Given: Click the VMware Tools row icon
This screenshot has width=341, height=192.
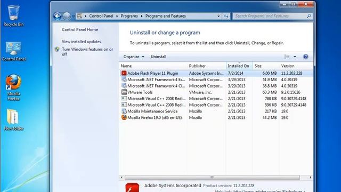Looking at the screenshot, I should click(124, 92).
